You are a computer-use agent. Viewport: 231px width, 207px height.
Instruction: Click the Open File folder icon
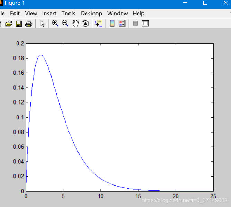coord(9,24)
